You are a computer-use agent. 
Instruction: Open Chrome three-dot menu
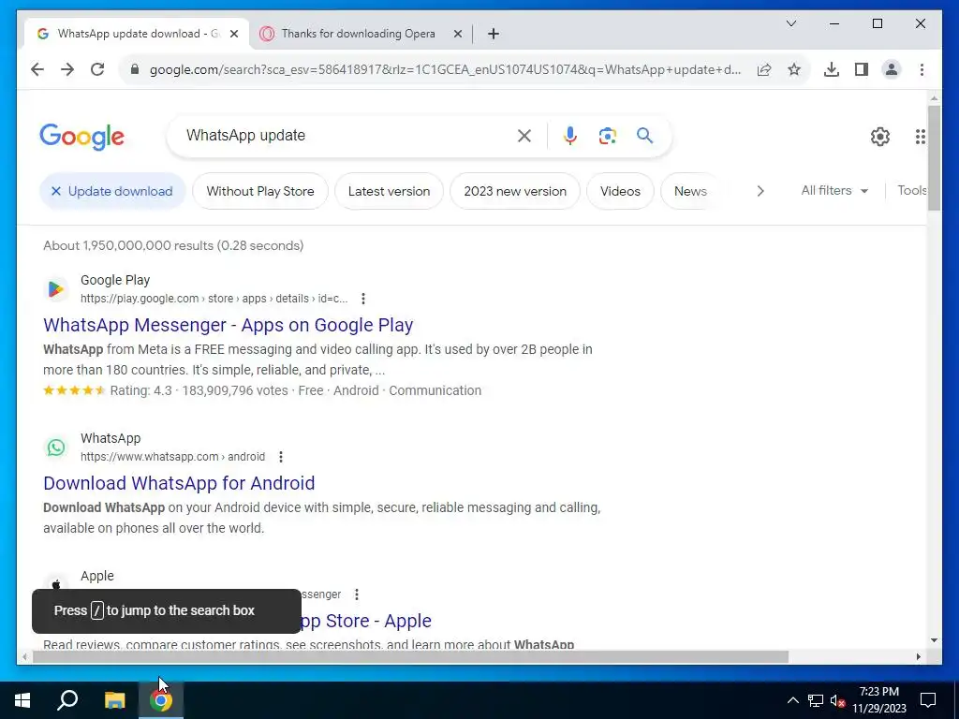click(x=922, y=69)
